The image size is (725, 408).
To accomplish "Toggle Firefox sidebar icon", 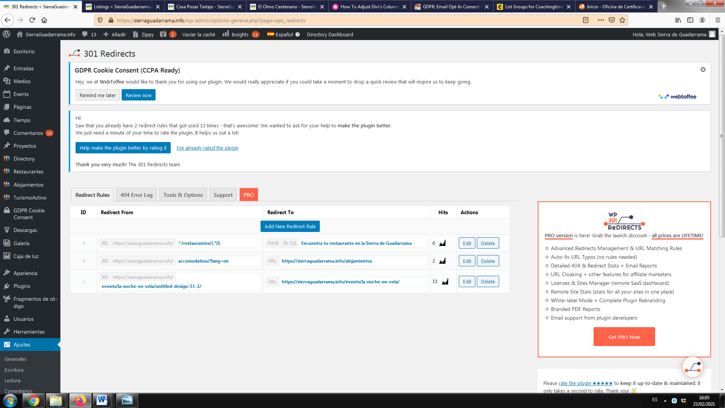I will coord(690,20).
